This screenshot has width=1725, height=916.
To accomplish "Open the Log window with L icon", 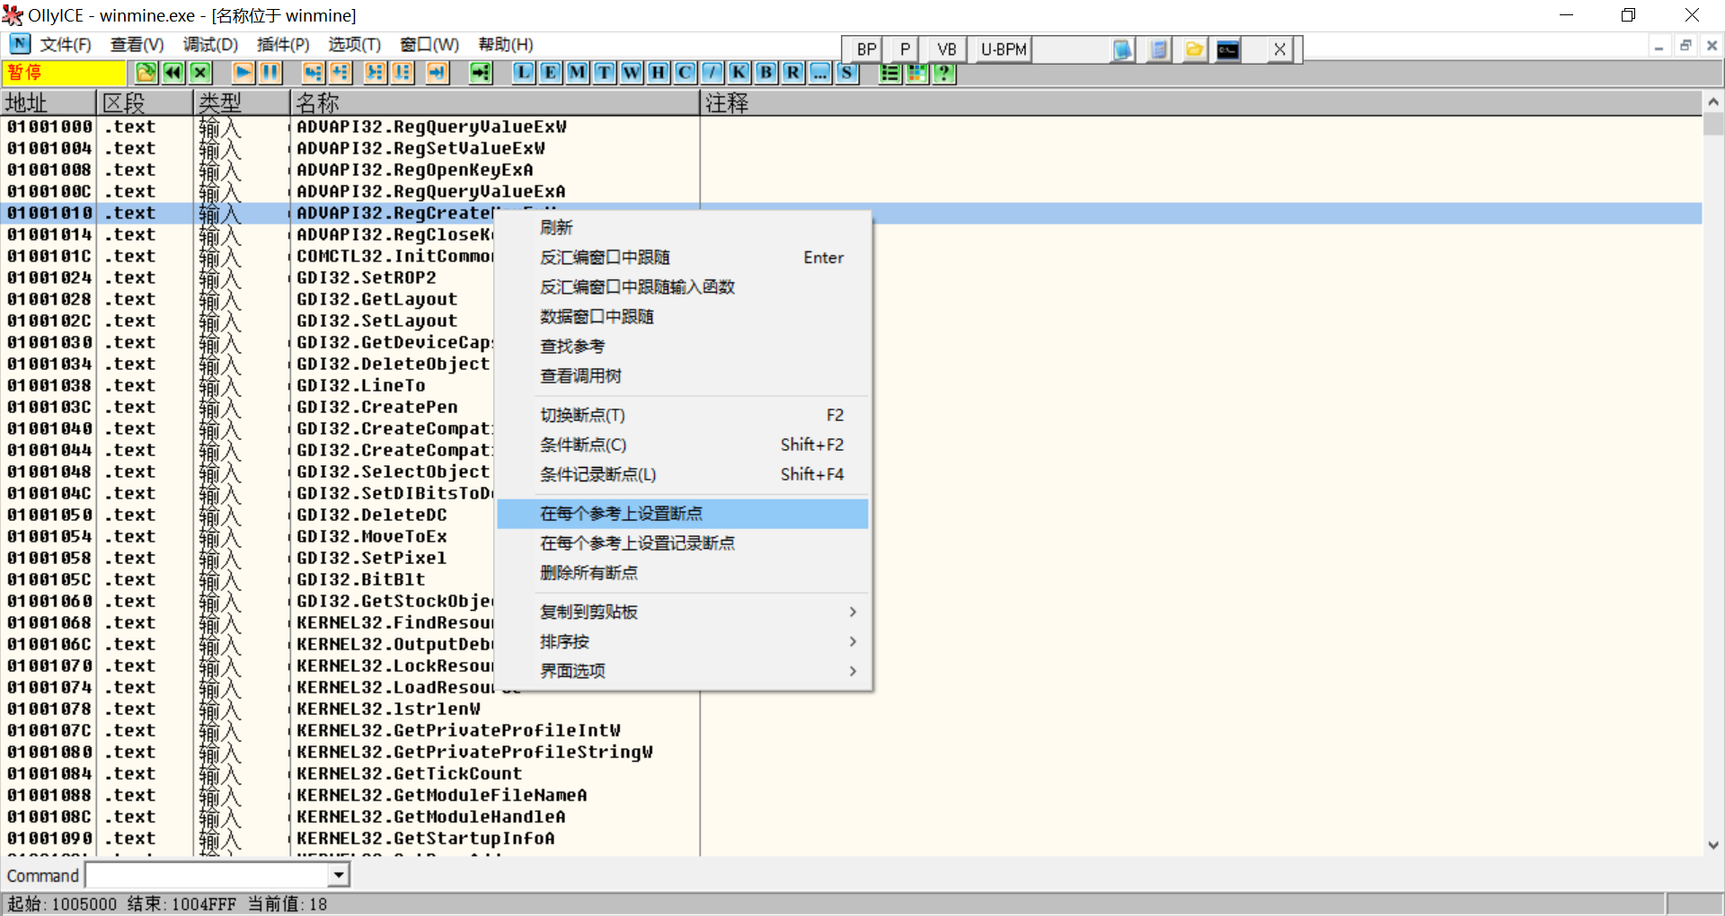I will point(524,73).
